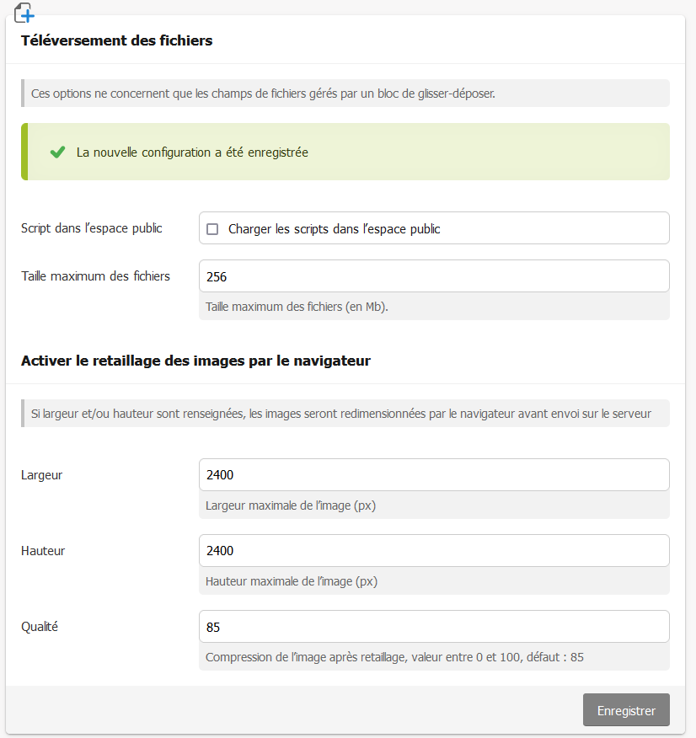Click the 'Script dans l'espace public' label
This screenshot has height=738, width=696.
92,228
